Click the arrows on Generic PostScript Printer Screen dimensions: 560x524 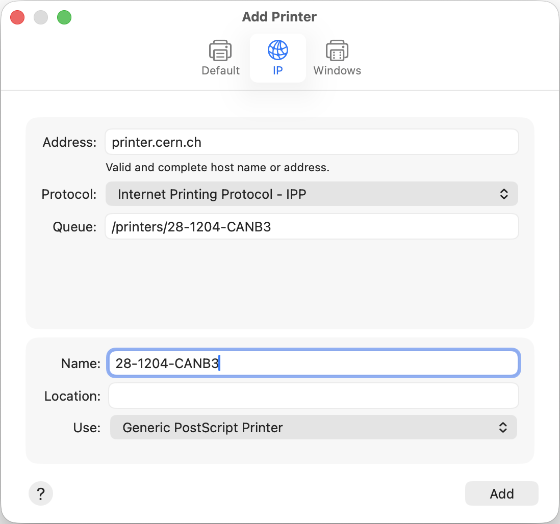(502, 428)
